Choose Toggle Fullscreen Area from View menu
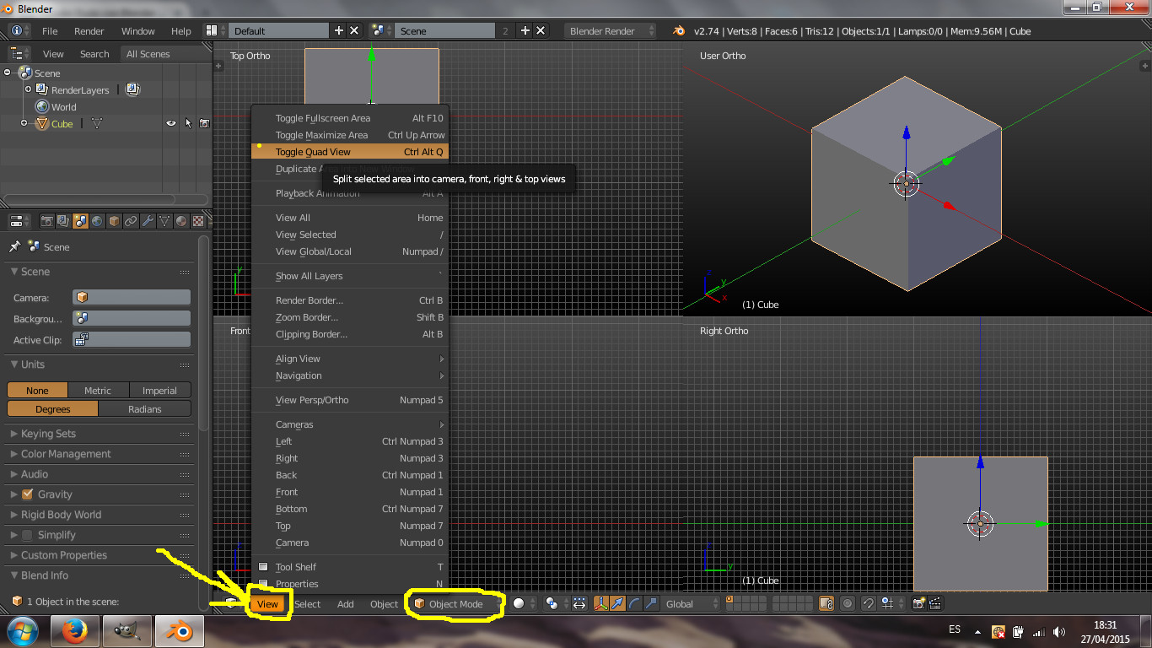Image resolution: width=1152 pixels, height=648 pixels. tap(350, 118)
